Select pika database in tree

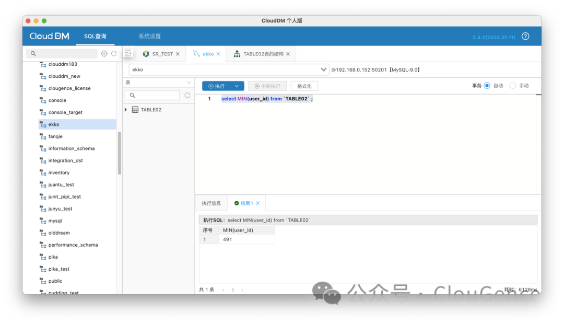(53, 258)
